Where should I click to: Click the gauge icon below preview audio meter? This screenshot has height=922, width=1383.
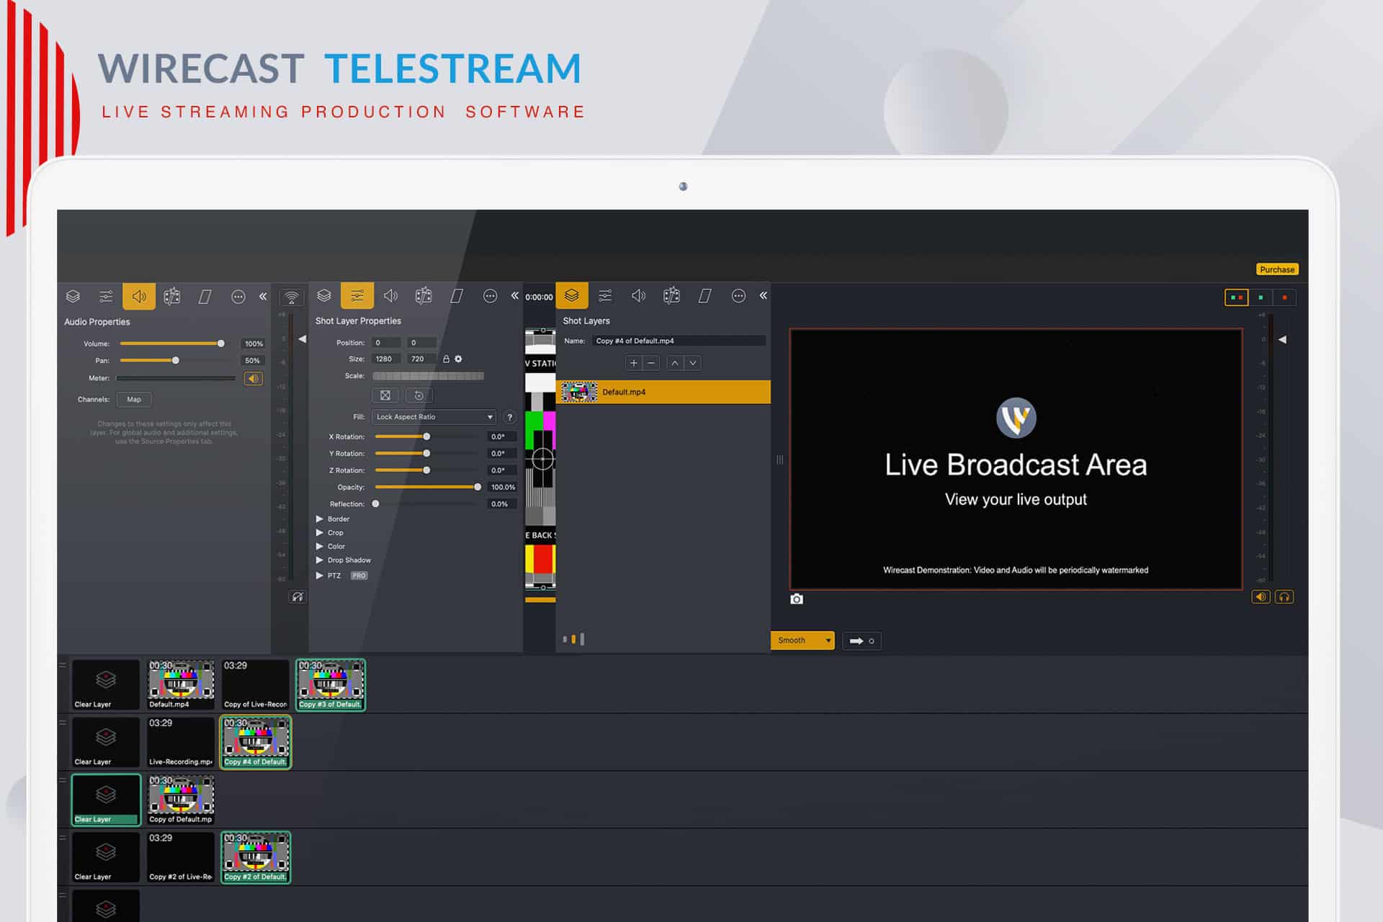(297, 596)
